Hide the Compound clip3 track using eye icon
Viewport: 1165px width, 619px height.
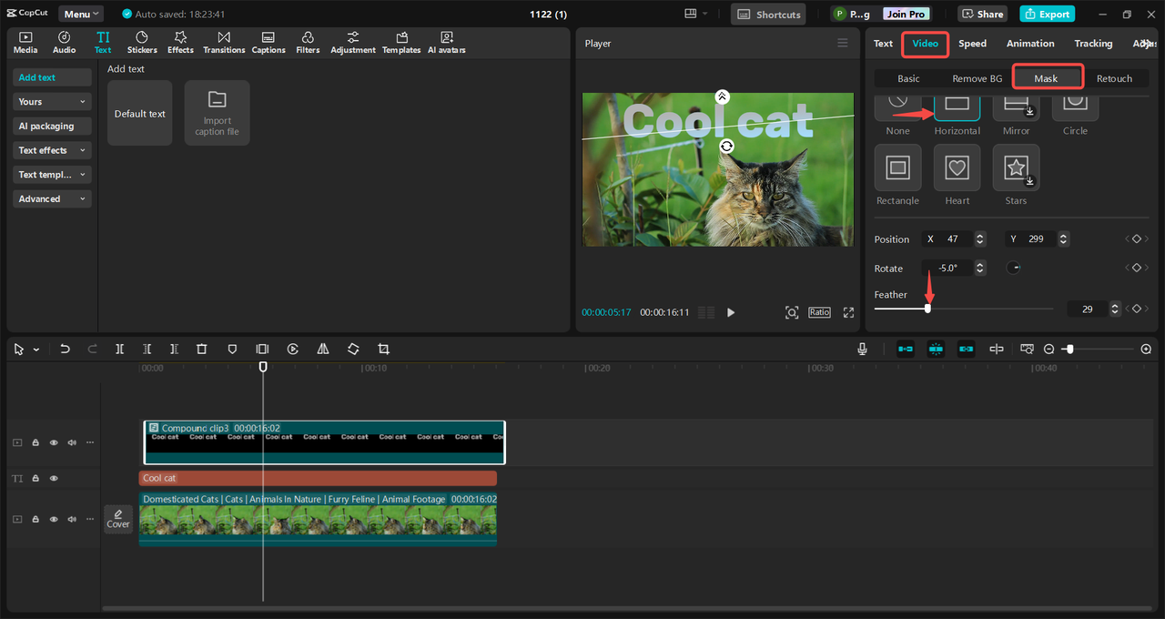(54, 442)
